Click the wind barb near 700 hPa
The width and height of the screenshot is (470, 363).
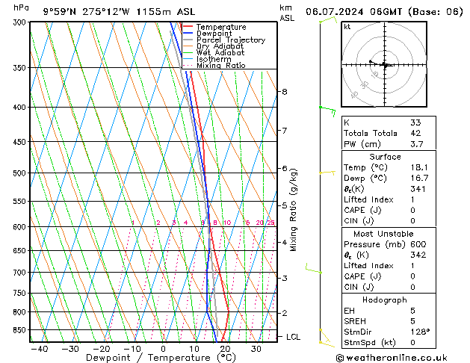(321, 271)
